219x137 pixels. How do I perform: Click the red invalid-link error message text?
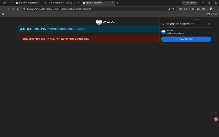point(56,39)
